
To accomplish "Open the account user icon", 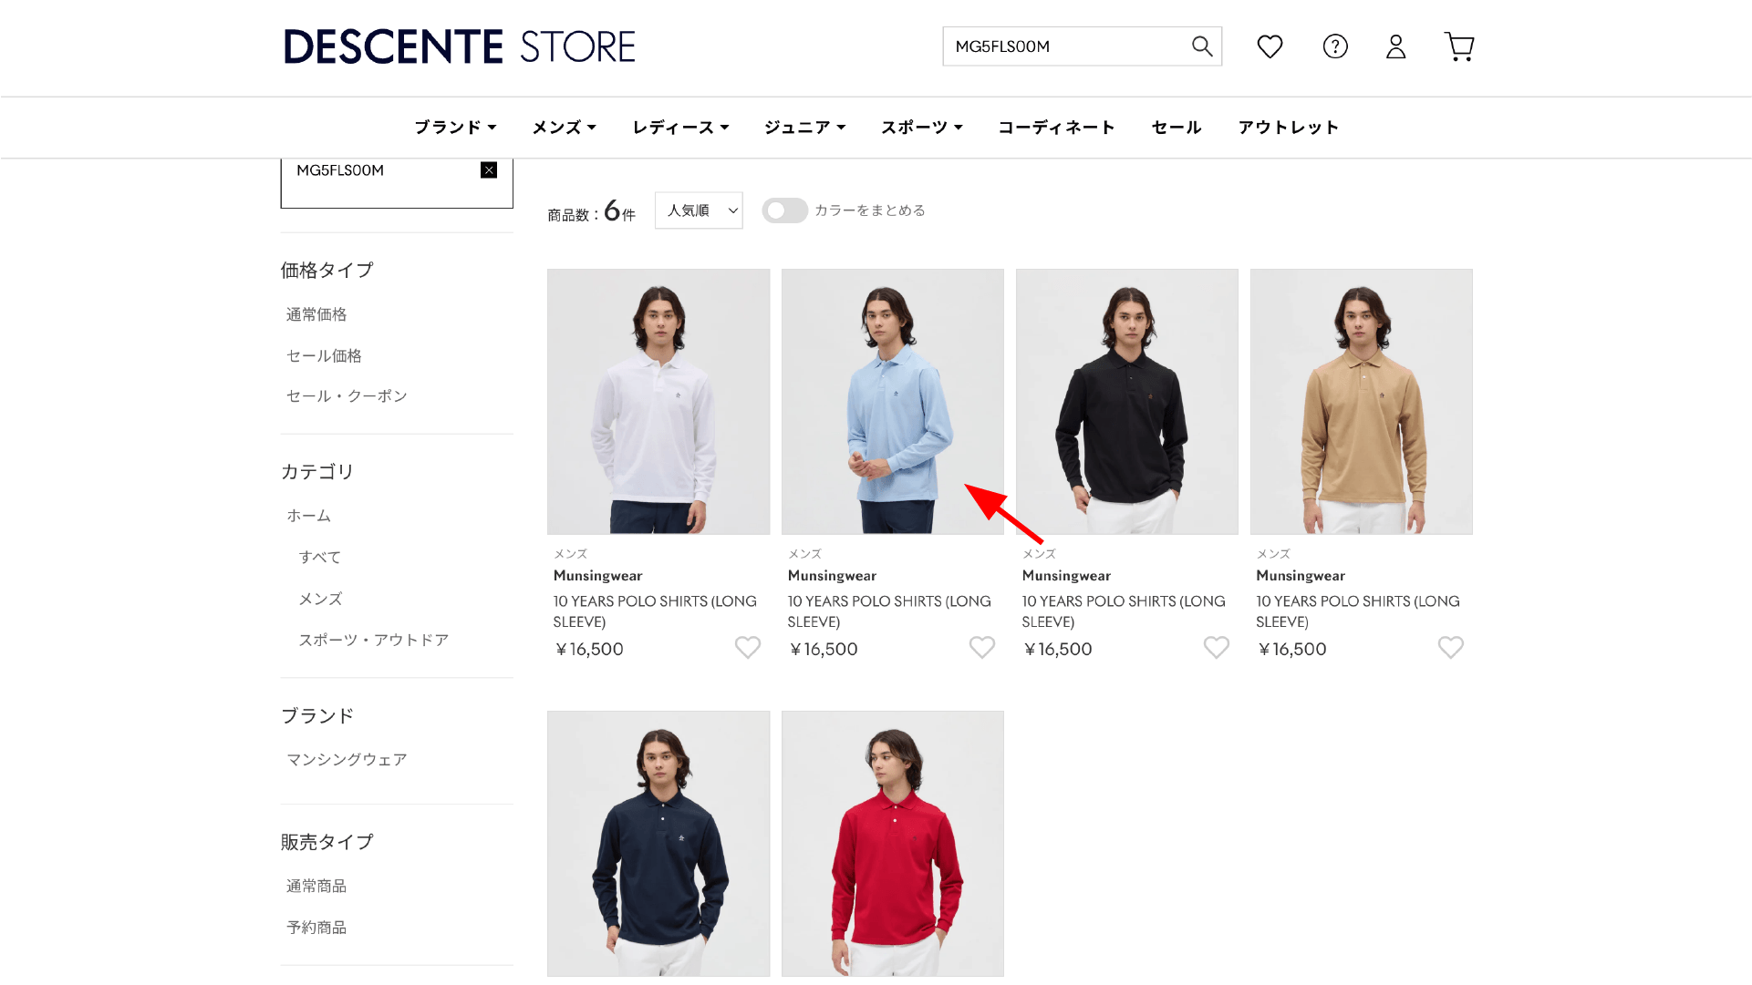I will click(1395, 46).
